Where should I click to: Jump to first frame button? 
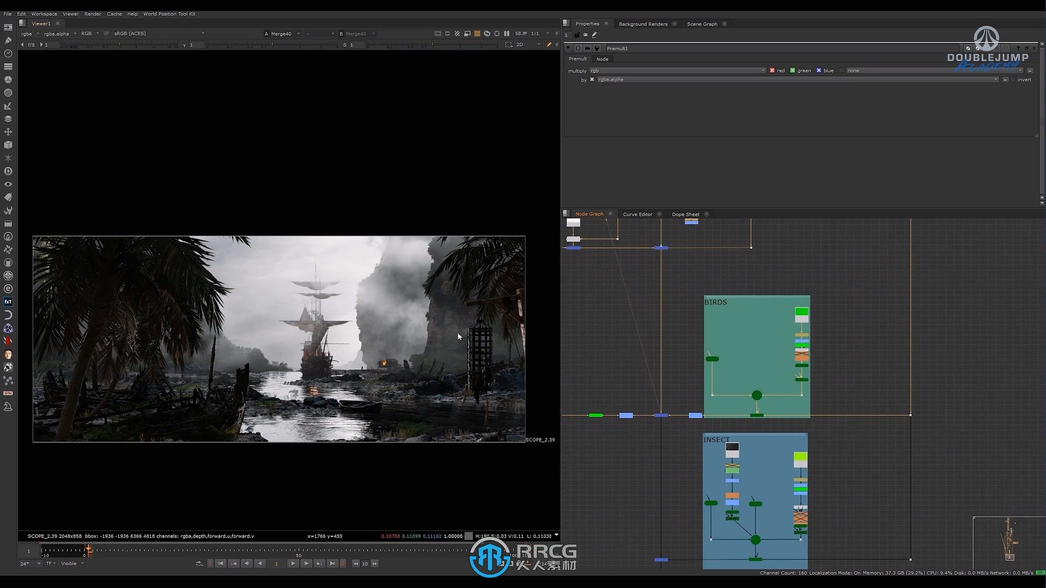point(221,563)
